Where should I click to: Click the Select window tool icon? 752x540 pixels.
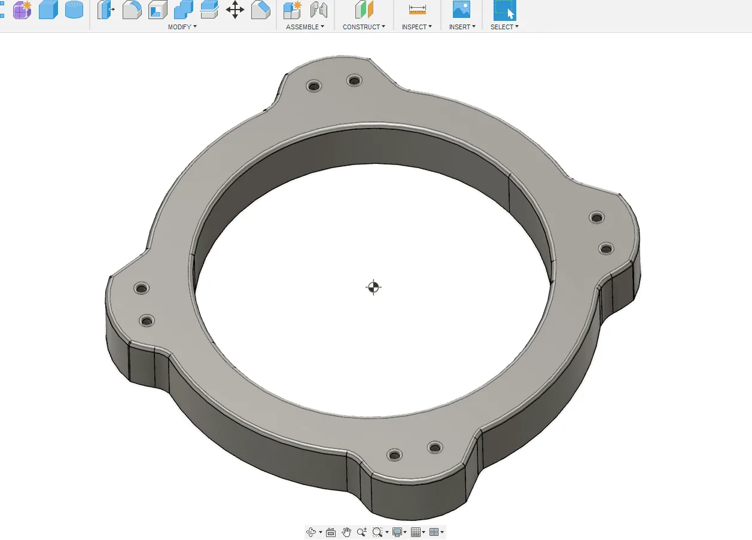coord(504,10)
